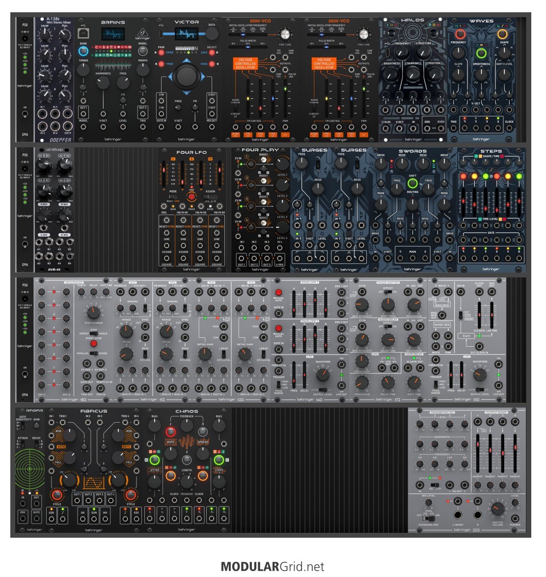Click the OUT L jack on the A-138s mixer
The image size is (546, 577).
click(68, 114)
